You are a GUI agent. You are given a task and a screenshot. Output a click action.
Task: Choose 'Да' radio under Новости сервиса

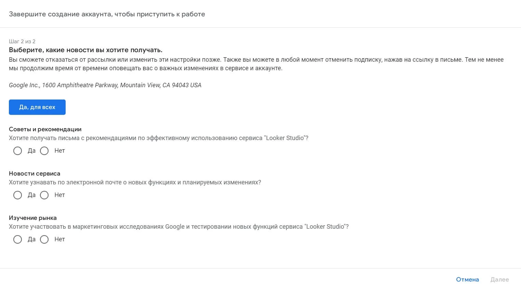click(17, 195)
